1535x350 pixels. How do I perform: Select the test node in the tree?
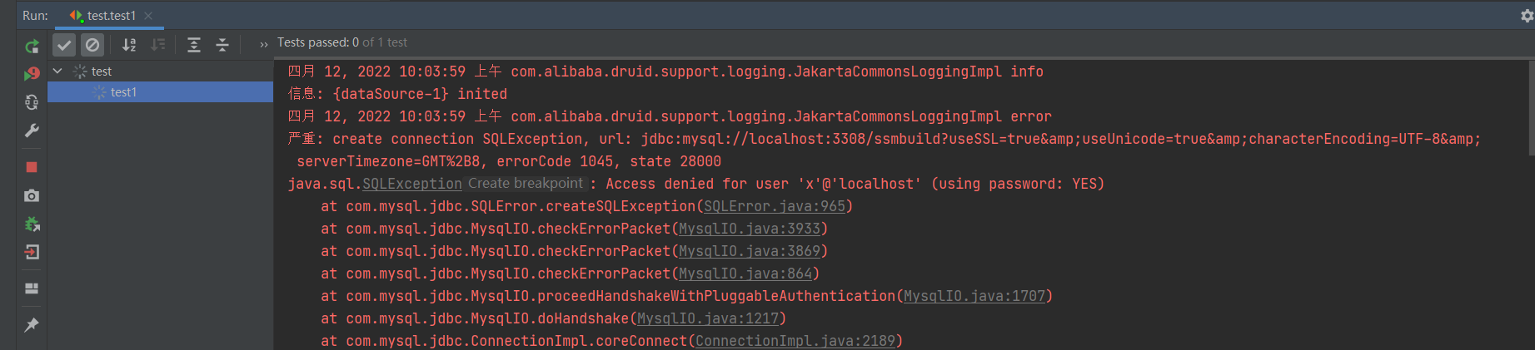[102, 71]
